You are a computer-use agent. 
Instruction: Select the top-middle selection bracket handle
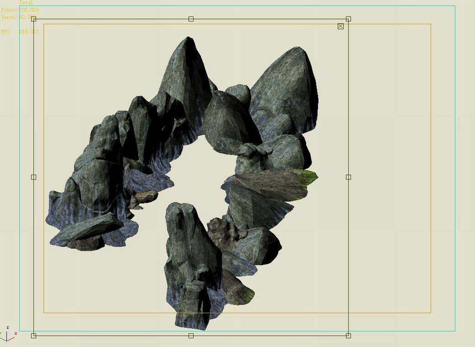[190, 19]
